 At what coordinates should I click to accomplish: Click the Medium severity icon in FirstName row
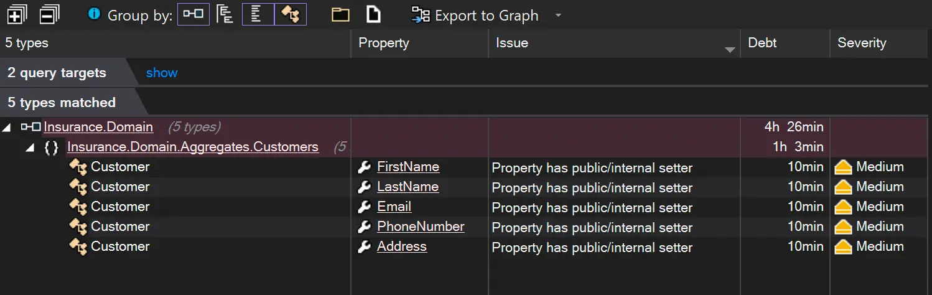[x=843, y=167]
